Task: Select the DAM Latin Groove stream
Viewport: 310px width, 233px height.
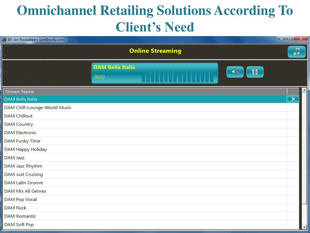Action: tap(145, 182)
